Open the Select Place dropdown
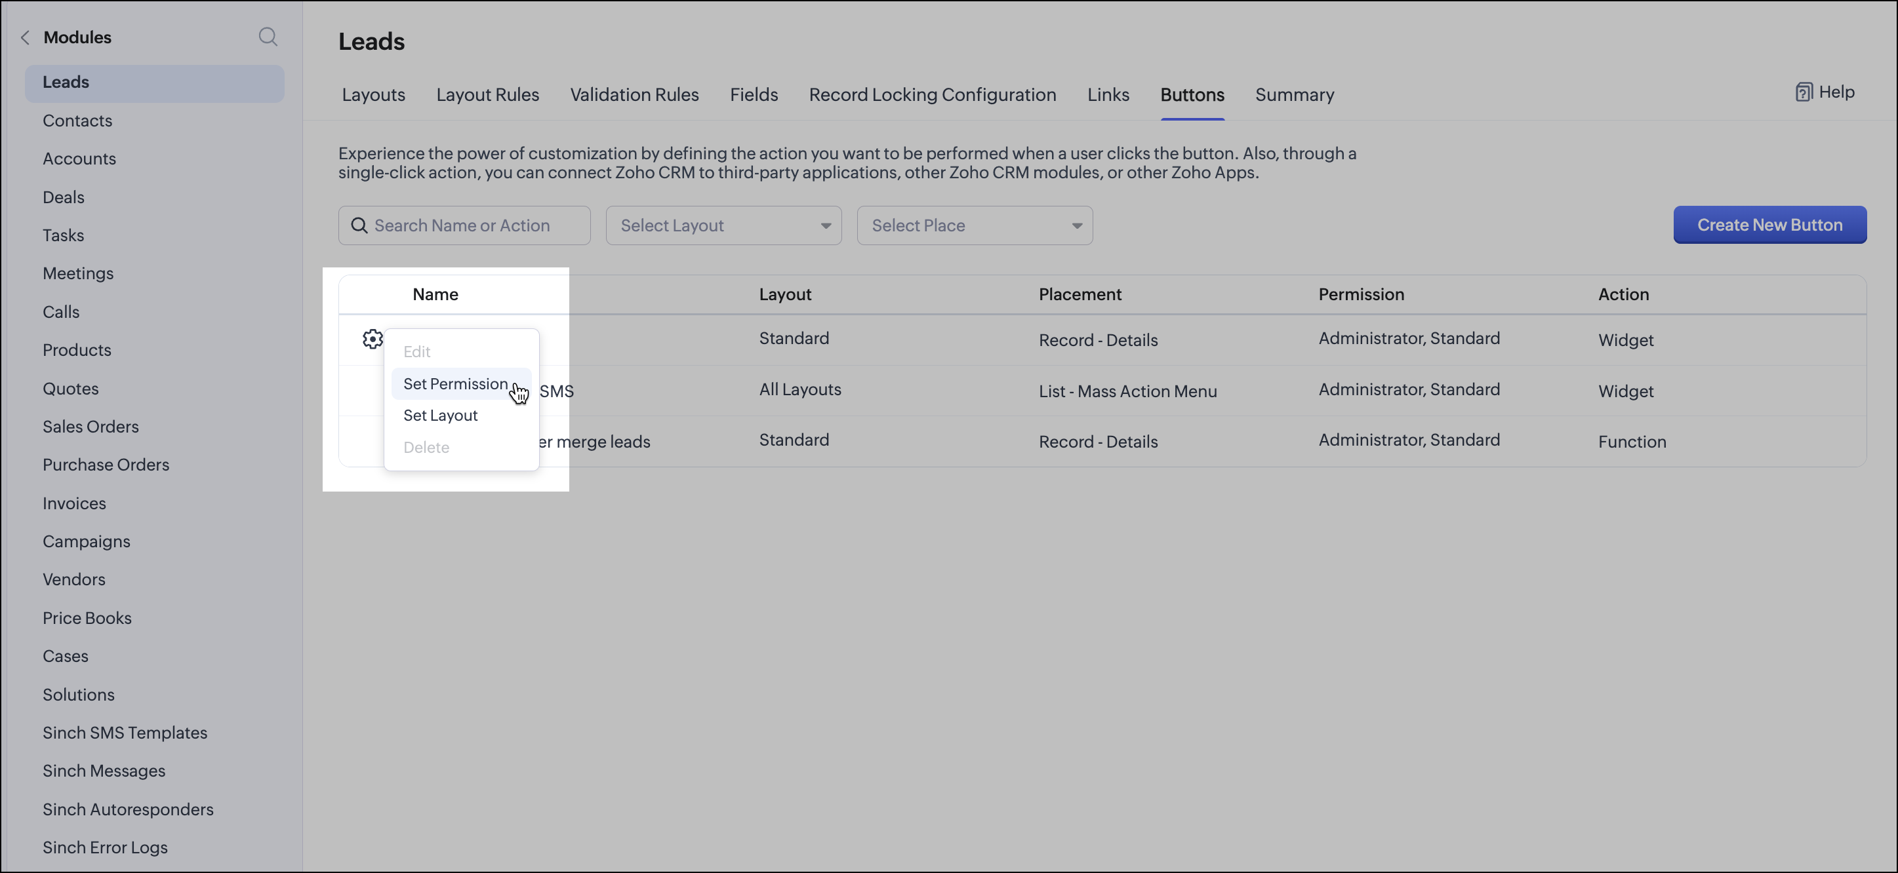The image size is (1898, 873). (x=975, y=225)
